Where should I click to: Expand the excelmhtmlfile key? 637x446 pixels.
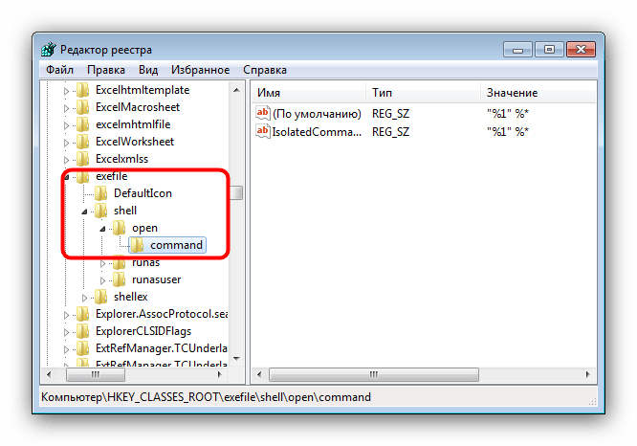pos(67,125)
